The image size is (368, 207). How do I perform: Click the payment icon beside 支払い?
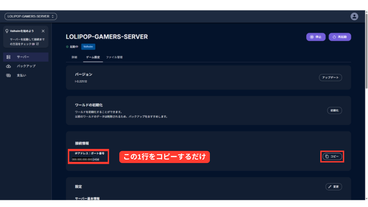8,75
